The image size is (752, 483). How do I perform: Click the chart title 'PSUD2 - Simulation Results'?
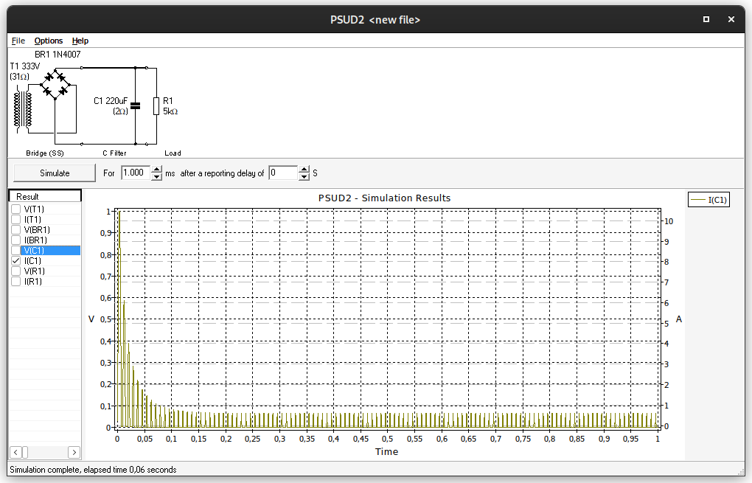pos(385,198)
